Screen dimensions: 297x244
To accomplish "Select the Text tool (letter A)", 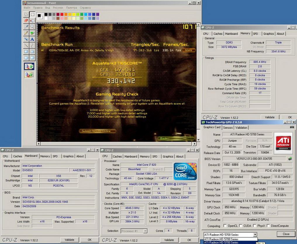I will [x=32, y=39].
